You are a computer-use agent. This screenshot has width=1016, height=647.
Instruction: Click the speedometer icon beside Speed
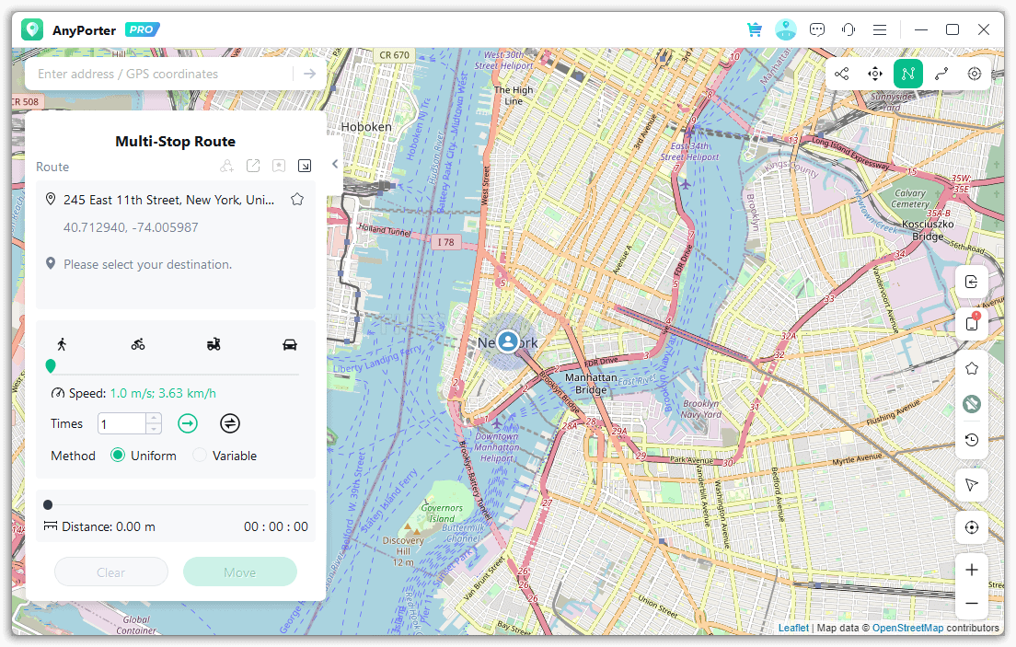pyautogui.click(x=58, y=393)
